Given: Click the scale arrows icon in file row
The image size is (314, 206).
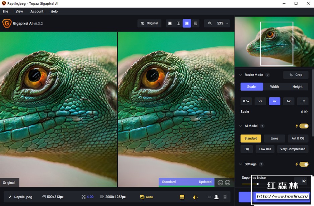Looking at the screenshot, I should 83,197.
